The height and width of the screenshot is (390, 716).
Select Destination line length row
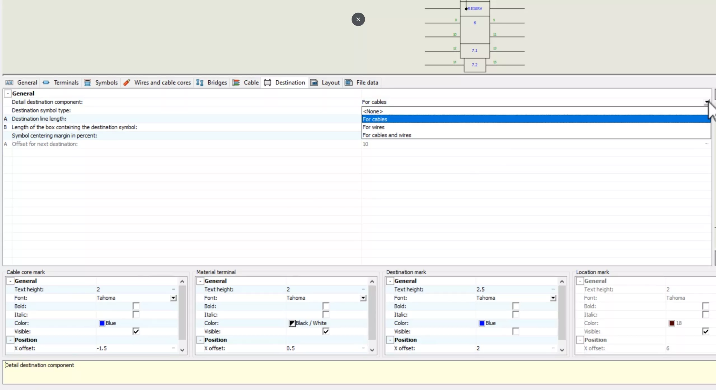(x=182, y=119)
